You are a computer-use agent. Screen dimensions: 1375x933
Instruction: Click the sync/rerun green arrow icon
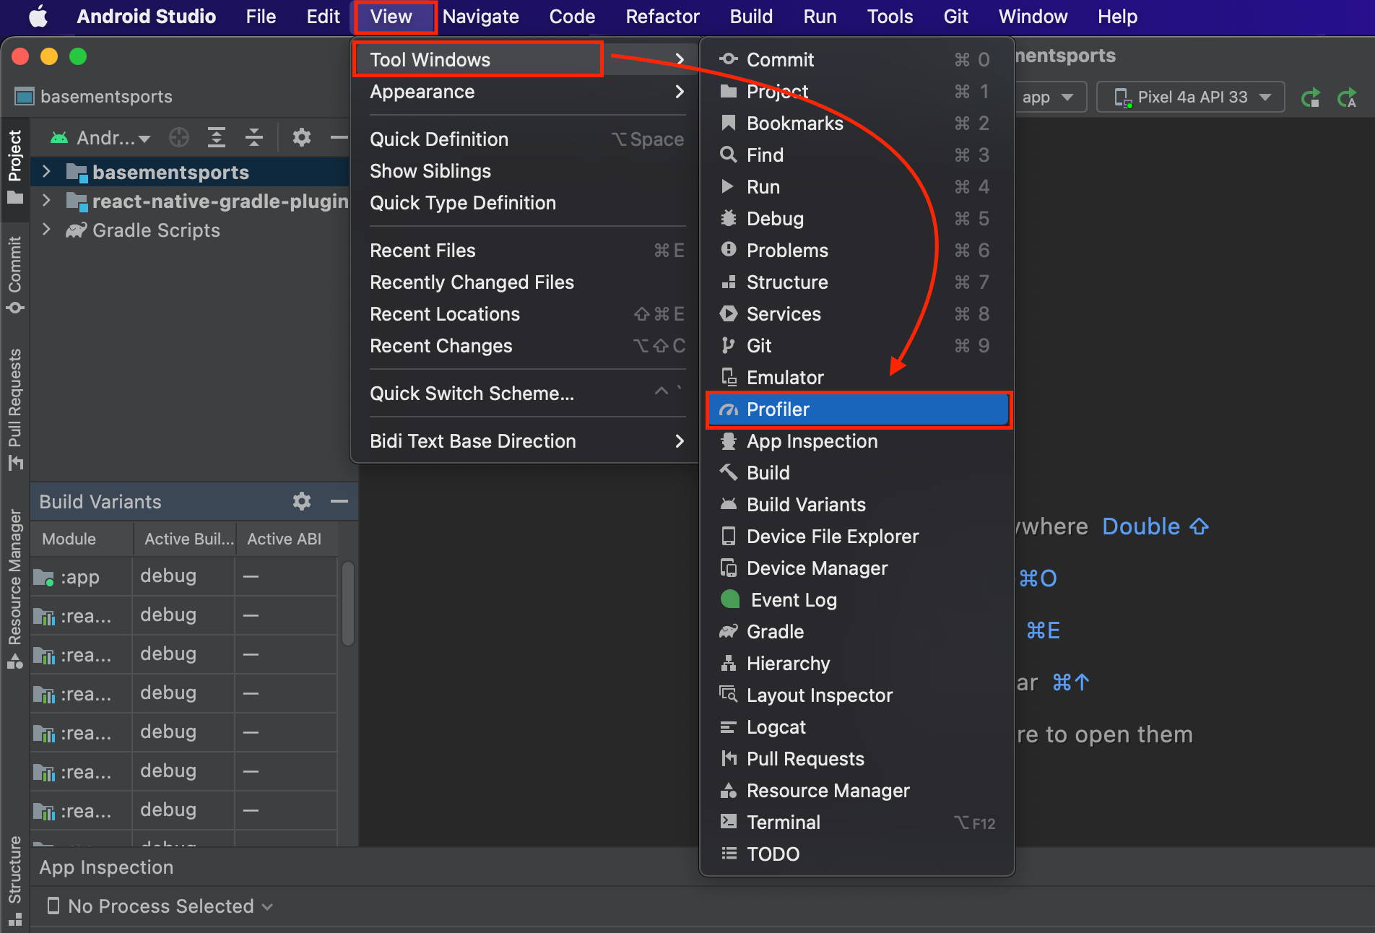(x=1310, y=97)
